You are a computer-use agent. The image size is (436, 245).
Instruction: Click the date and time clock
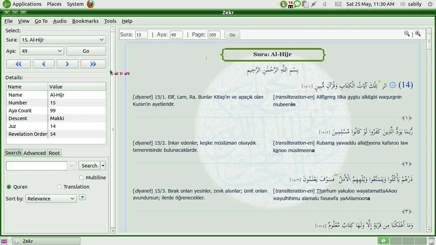[x=370, y=4]
